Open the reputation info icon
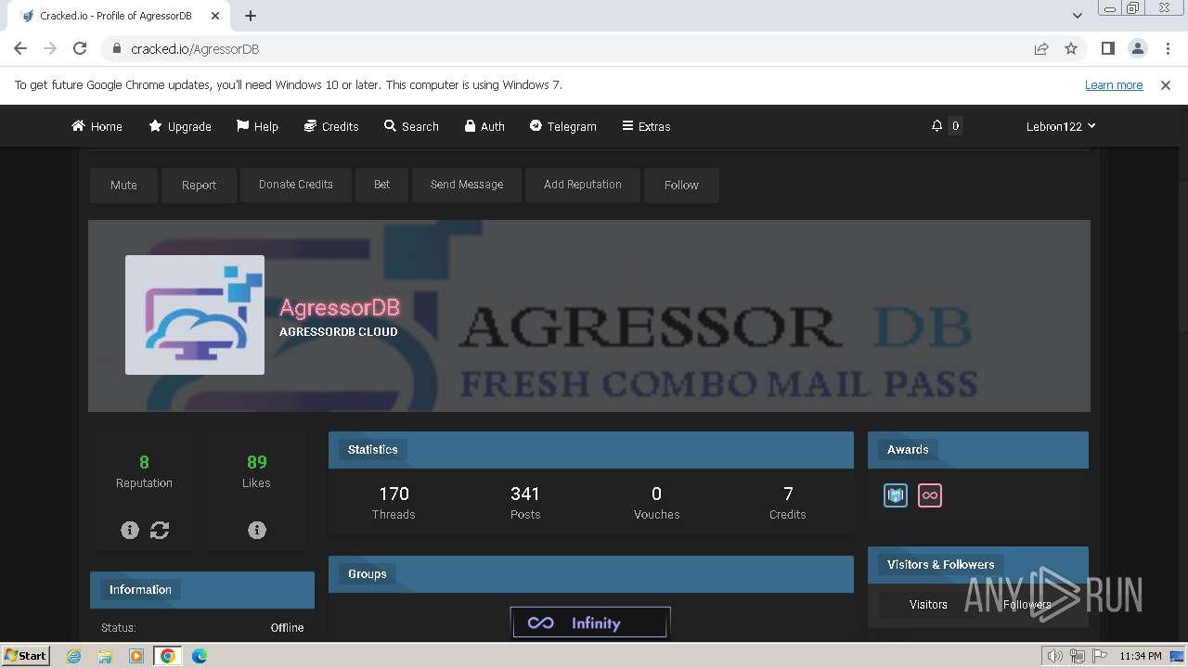This screenshot has width=1188, height=668. point(130,530)
